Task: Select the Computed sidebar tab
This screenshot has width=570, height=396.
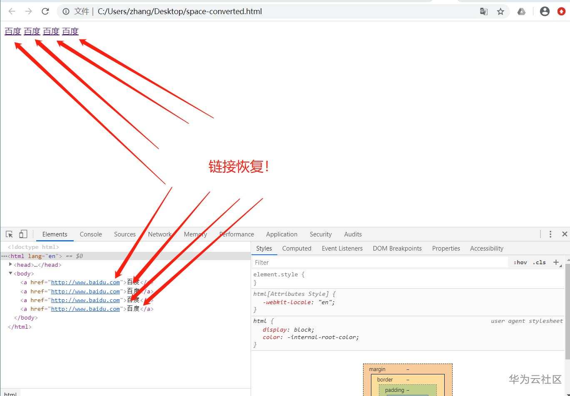Action: coord(297,248)
